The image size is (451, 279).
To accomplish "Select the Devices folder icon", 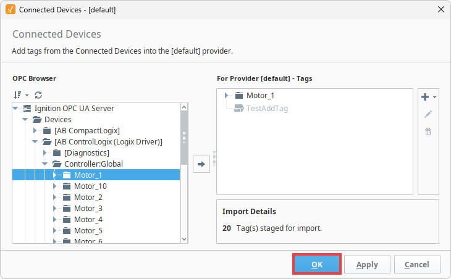I will (x=37, y=119).
